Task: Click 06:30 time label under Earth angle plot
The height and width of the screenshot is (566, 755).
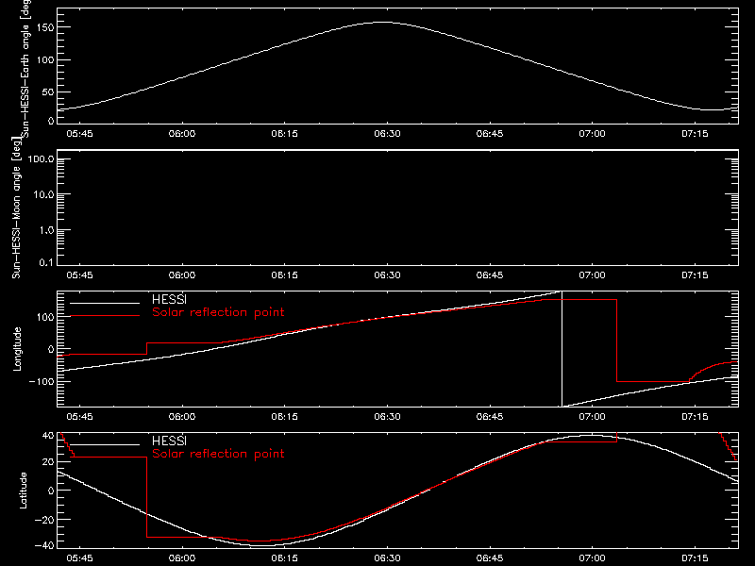Action: (387, 134)
